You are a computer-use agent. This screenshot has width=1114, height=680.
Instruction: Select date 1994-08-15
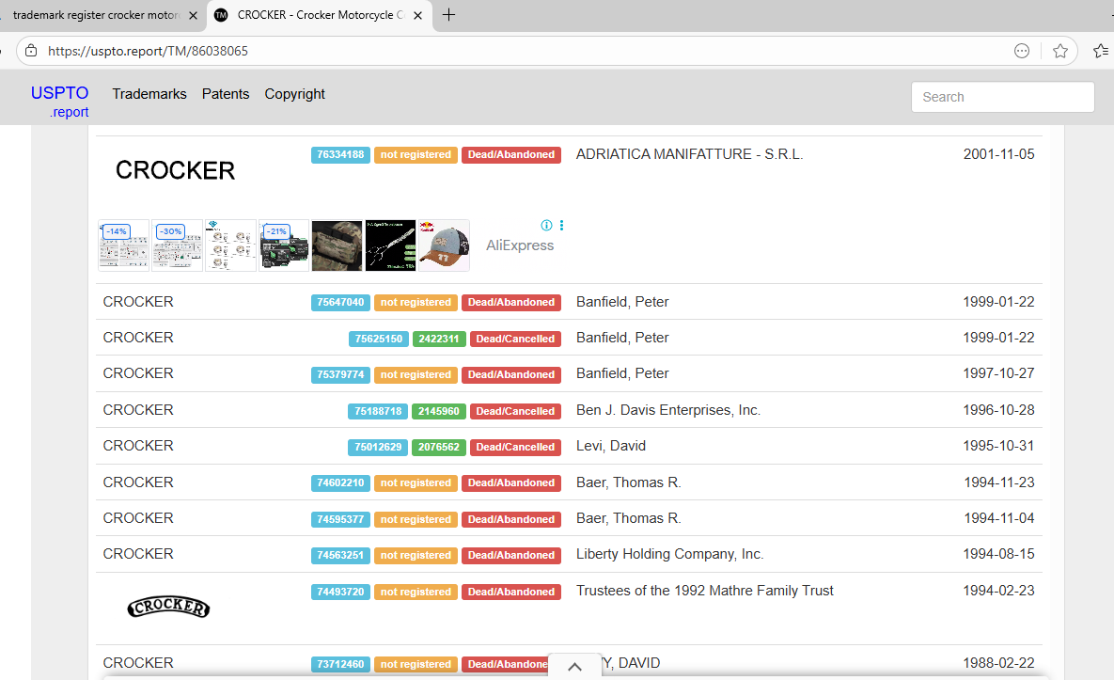point(998,554)
